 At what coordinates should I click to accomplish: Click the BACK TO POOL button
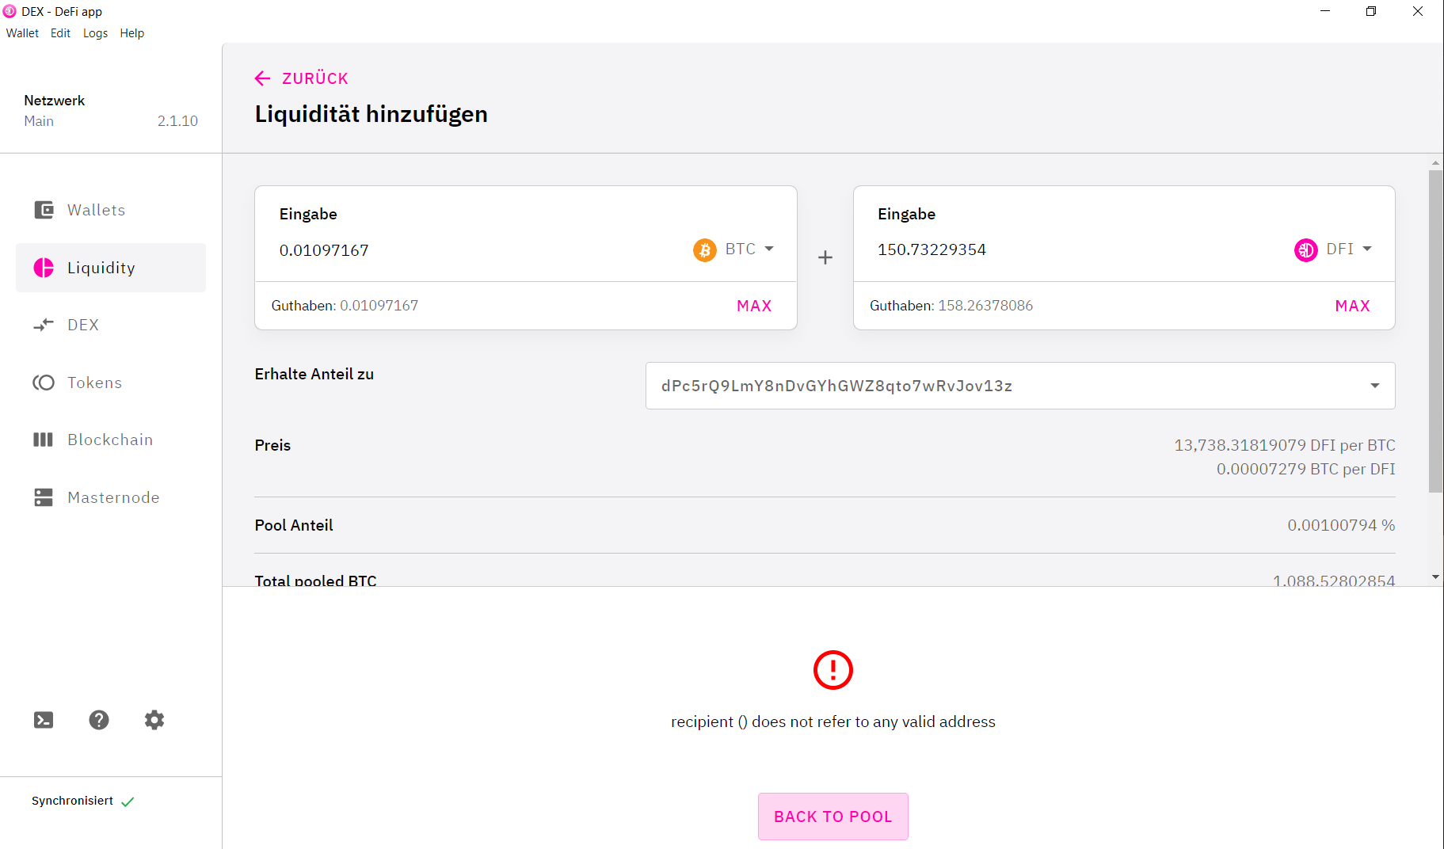click(x=833, y=817)
